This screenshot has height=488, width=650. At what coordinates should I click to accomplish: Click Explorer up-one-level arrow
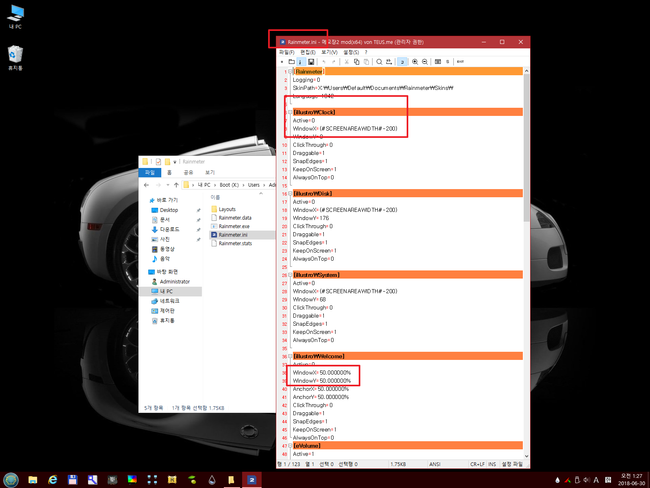tap(176, 185)
